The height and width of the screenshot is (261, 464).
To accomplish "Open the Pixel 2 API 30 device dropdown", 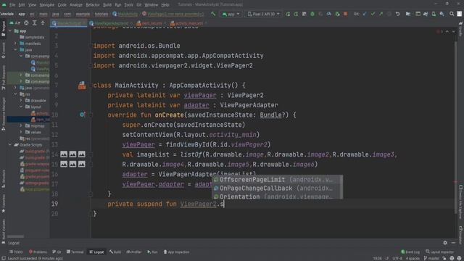I will pyautogui.click(x=263, y=14).
